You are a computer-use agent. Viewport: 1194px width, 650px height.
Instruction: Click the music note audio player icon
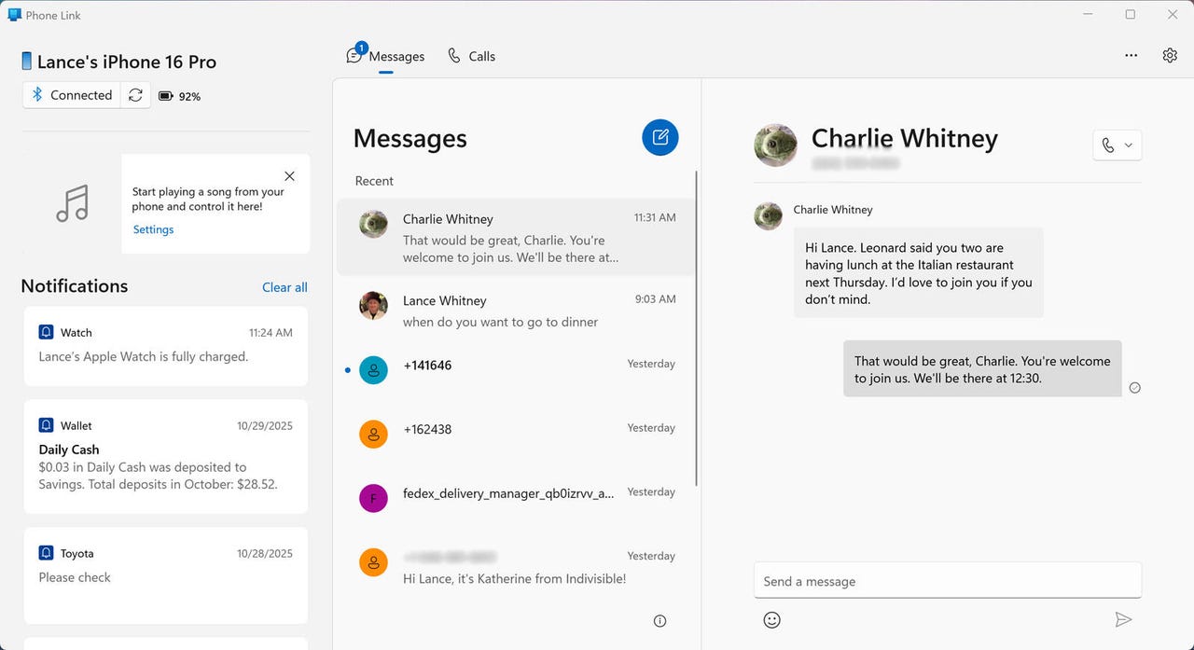pos(73,203)
